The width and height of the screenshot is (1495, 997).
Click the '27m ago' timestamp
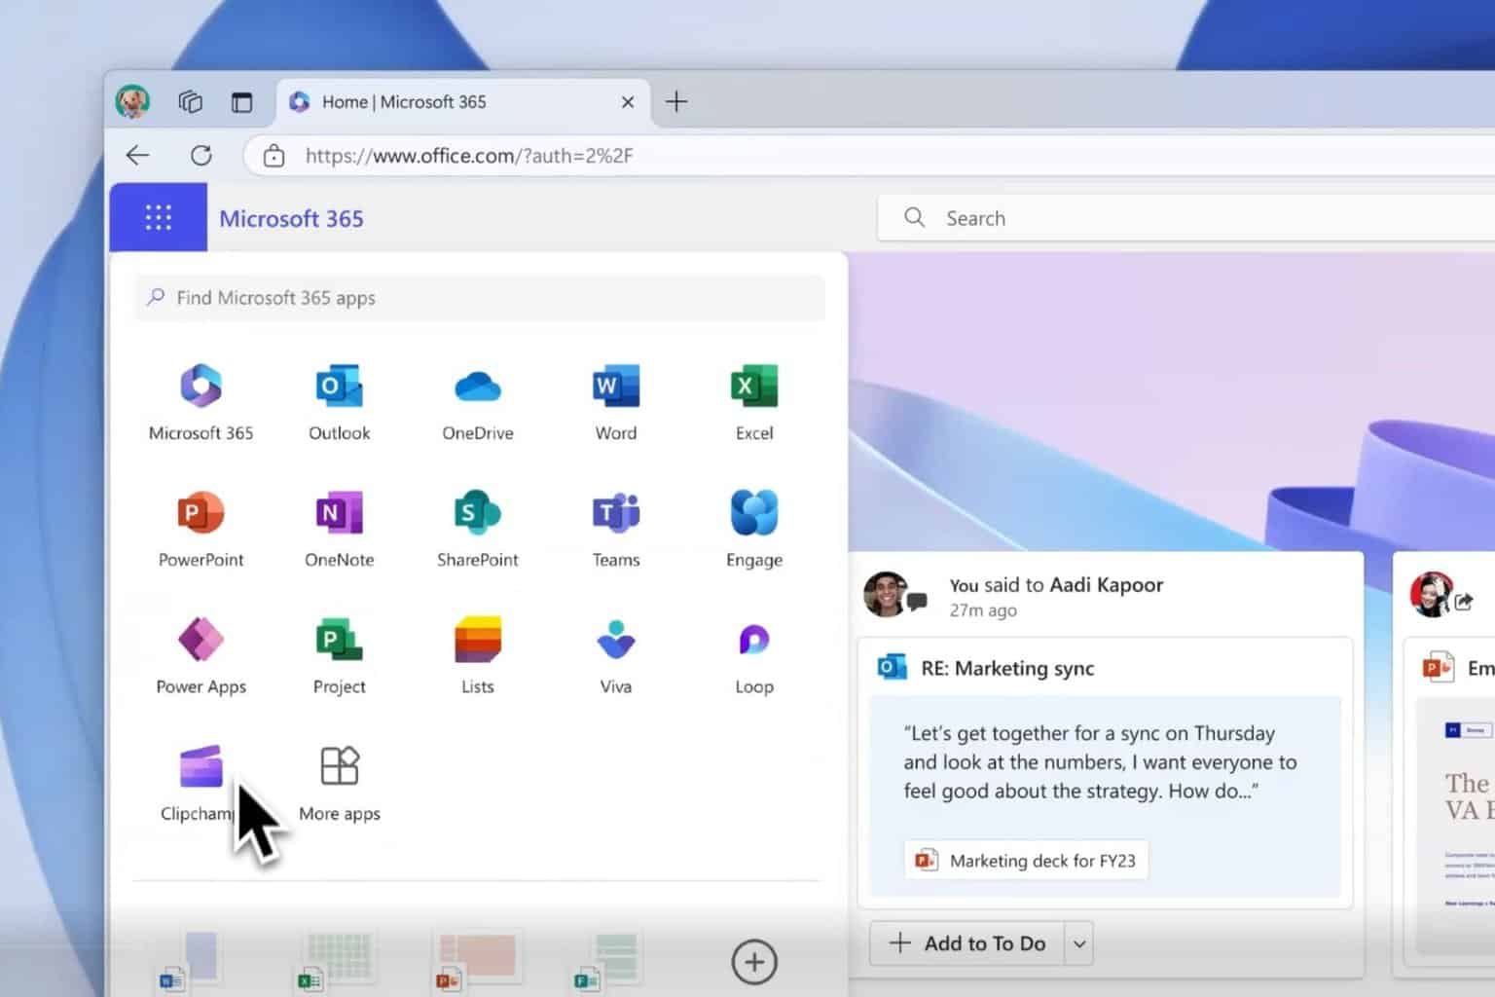click(x=983, y=610)
